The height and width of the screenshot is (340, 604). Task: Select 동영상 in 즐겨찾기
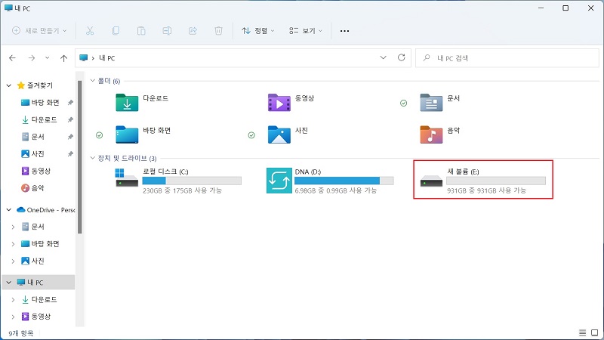[35, 171]
